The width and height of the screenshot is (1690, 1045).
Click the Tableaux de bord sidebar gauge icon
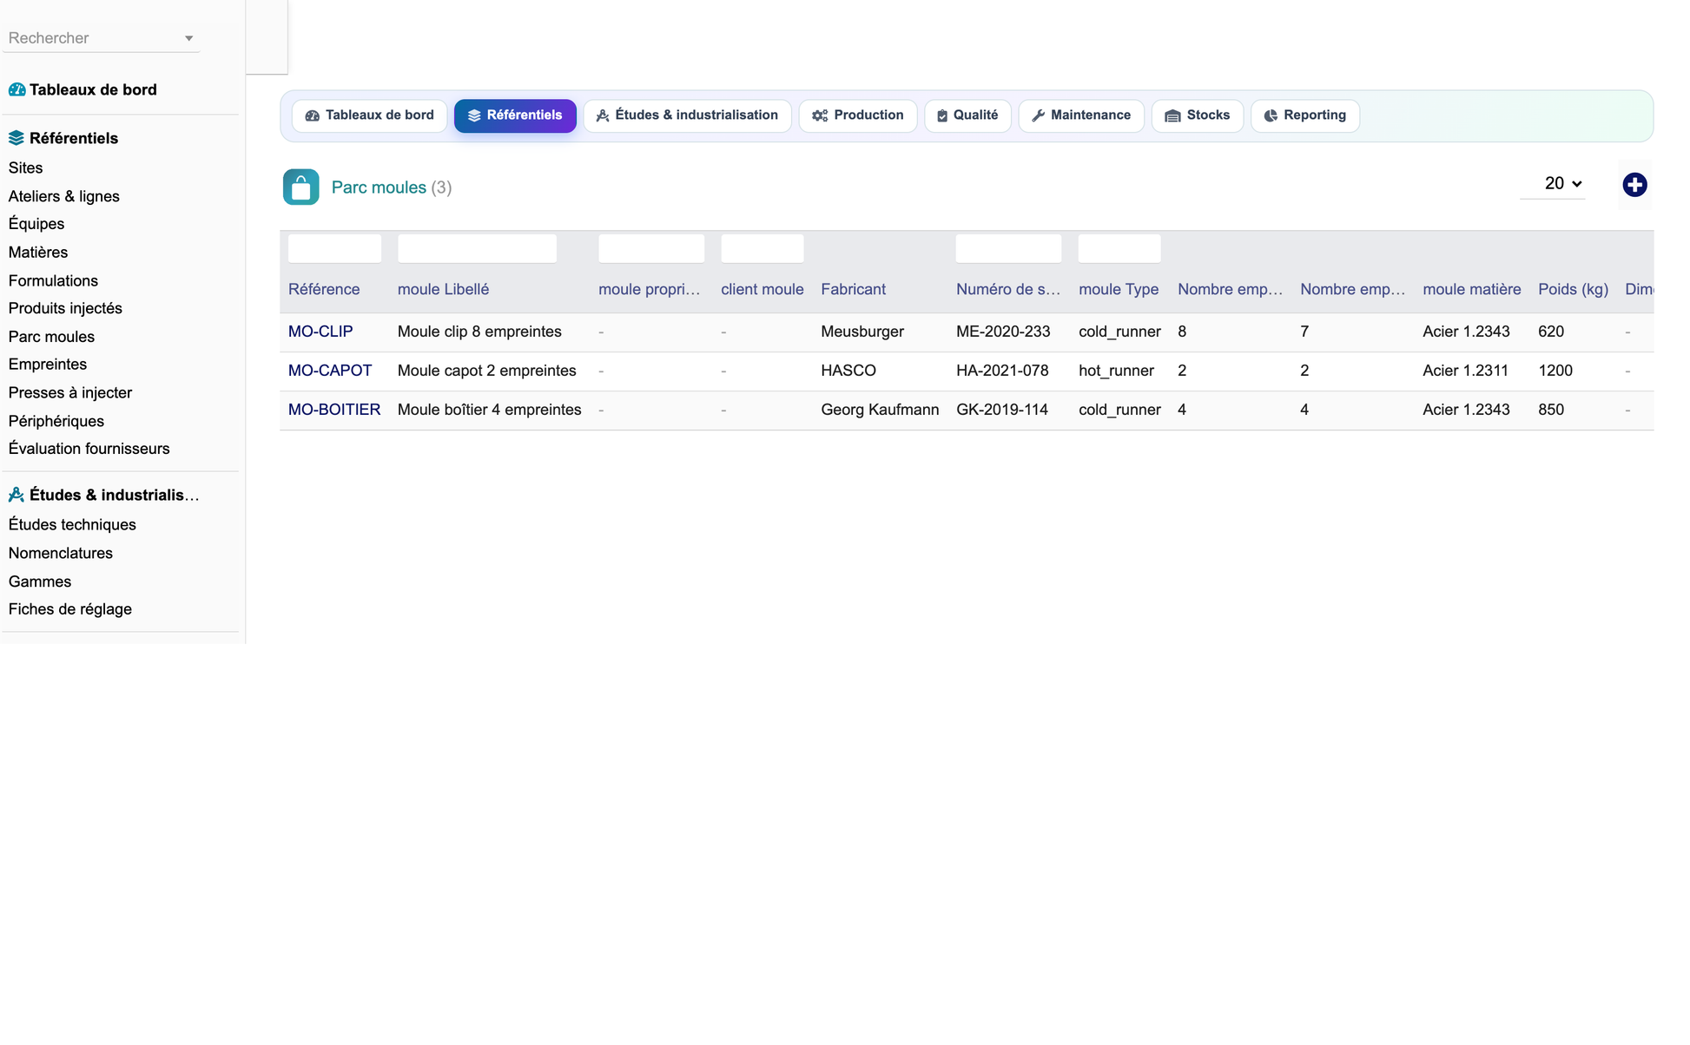17,89
